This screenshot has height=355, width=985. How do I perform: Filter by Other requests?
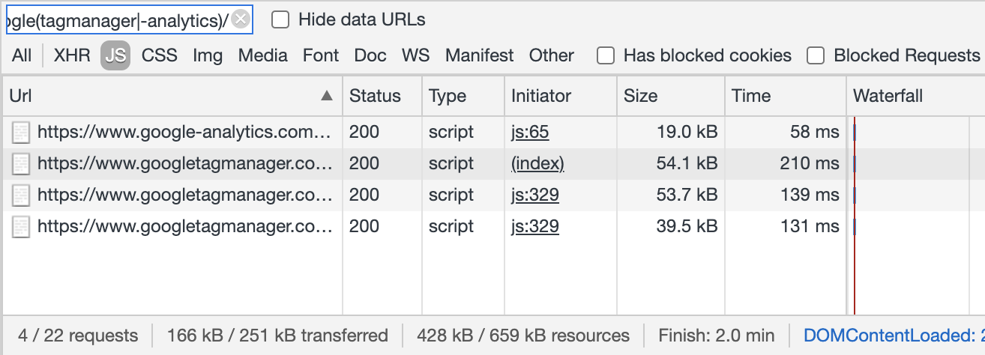click(x=552, y=55)
